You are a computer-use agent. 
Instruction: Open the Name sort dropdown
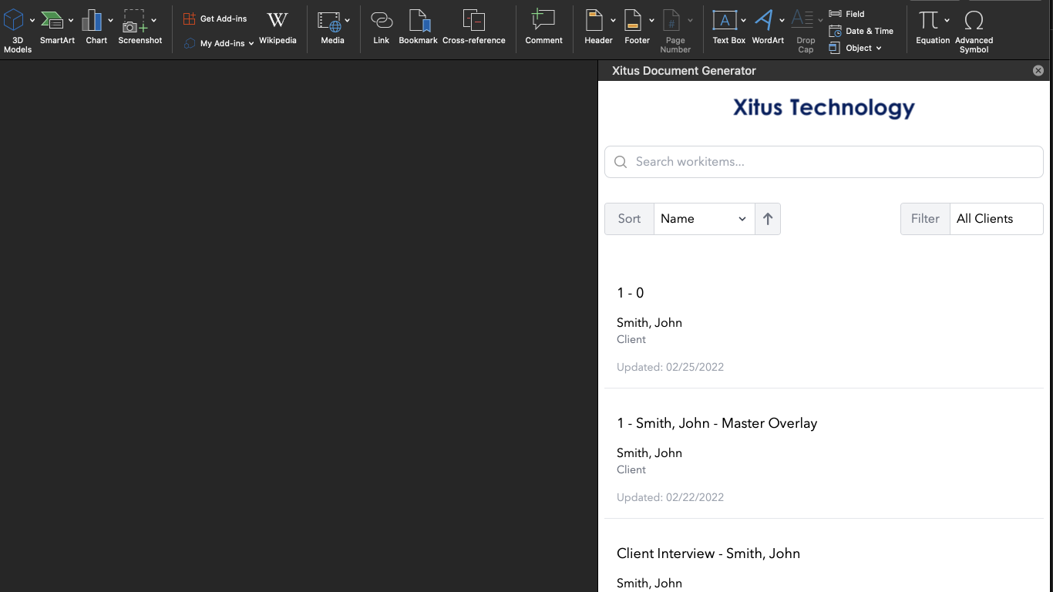[704, 219]
